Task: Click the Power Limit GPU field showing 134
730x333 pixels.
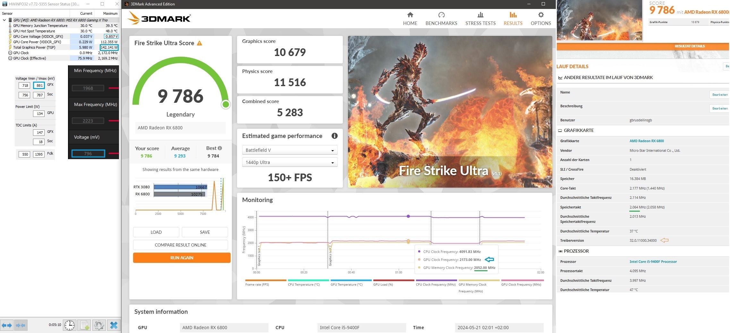Action: click(39, 114)
